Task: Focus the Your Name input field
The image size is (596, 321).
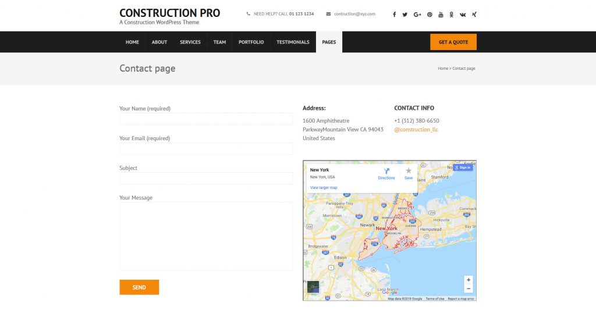Action: coord(207,119)
